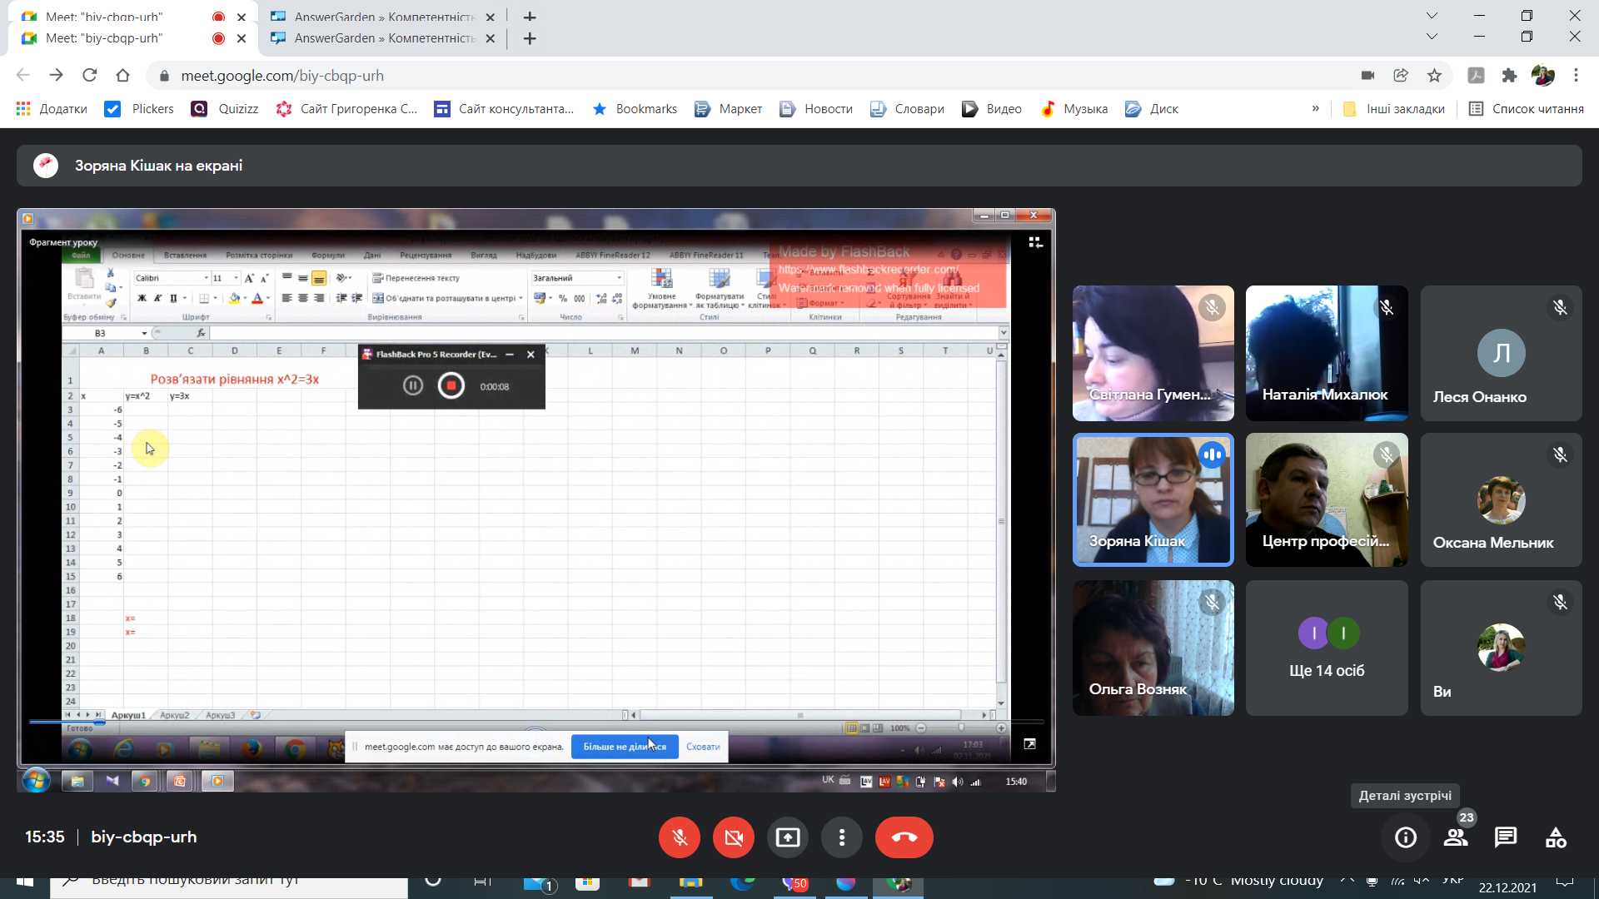
Task: Open Chrome's tab search dropdown arrow
Action: click(x=1431, y=37)
